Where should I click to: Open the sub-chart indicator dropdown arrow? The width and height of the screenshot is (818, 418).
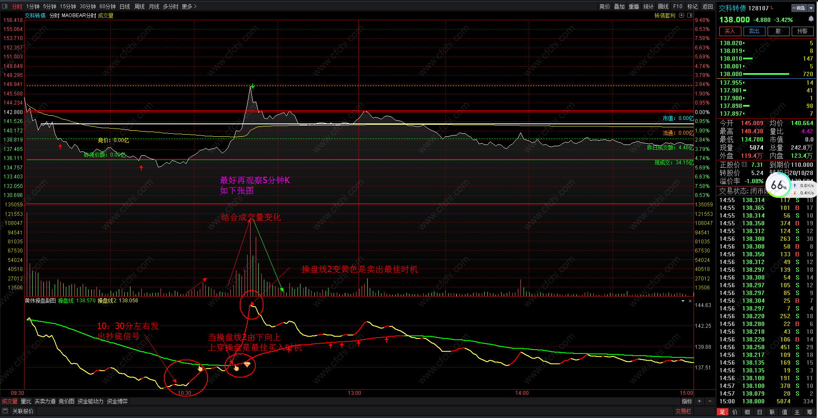pos(683,301)
